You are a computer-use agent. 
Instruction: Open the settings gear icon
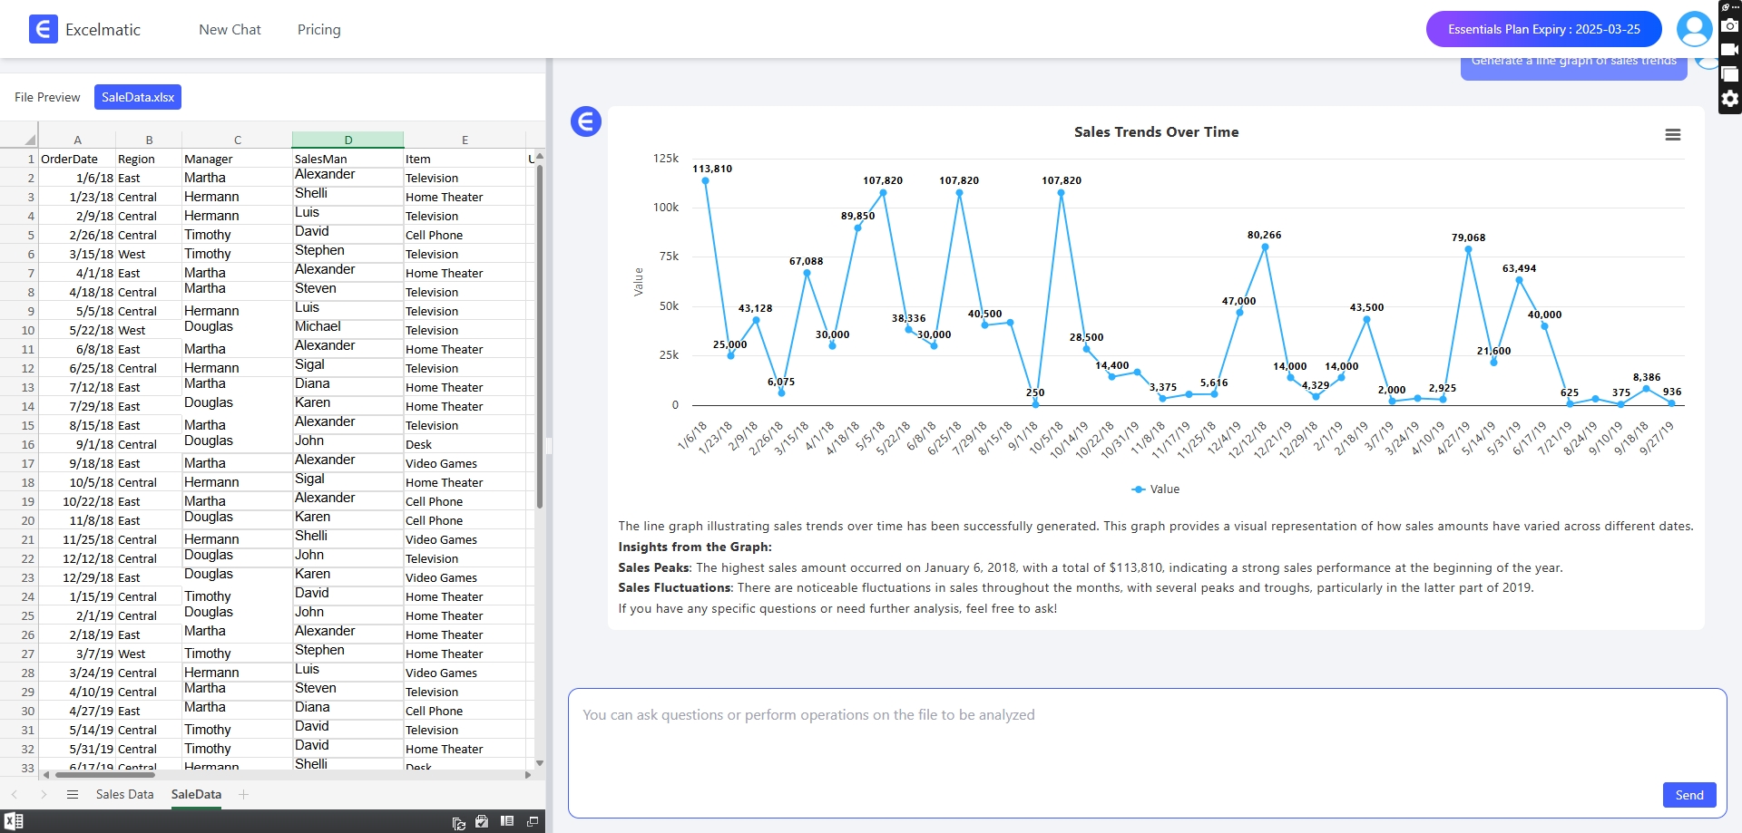point(1729,99)
